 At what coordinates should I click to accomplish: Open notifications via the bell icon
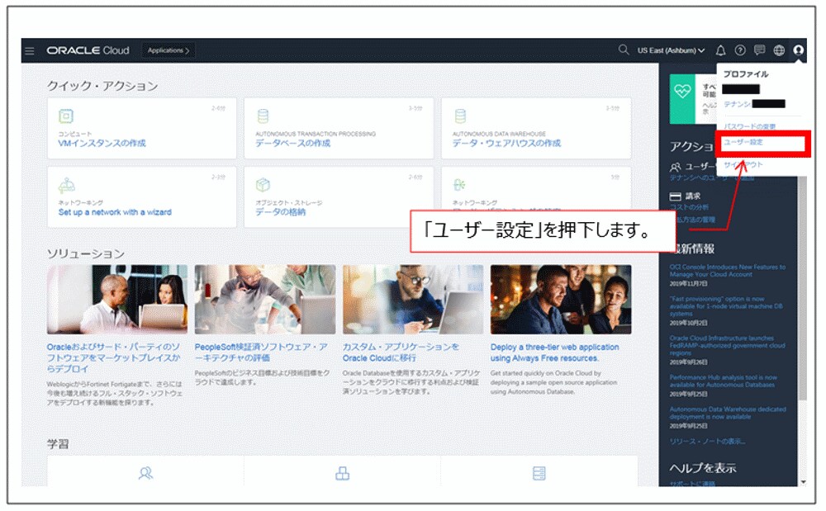click(720, 51)
